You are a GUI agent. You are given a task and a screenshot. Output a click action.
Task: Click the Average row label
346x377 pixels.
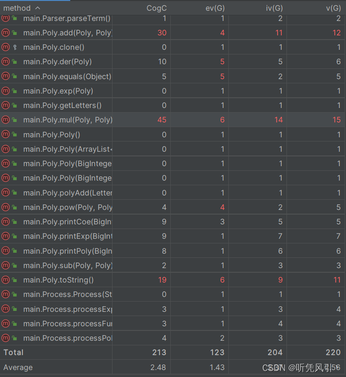tap(18, 367)
